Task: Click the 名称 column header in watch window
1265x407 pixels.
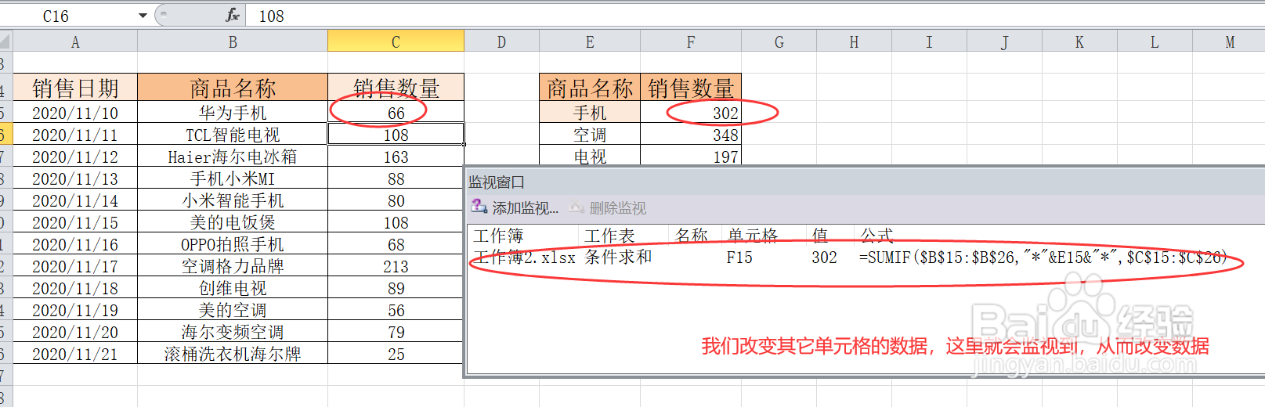Action: coord(694,235)
